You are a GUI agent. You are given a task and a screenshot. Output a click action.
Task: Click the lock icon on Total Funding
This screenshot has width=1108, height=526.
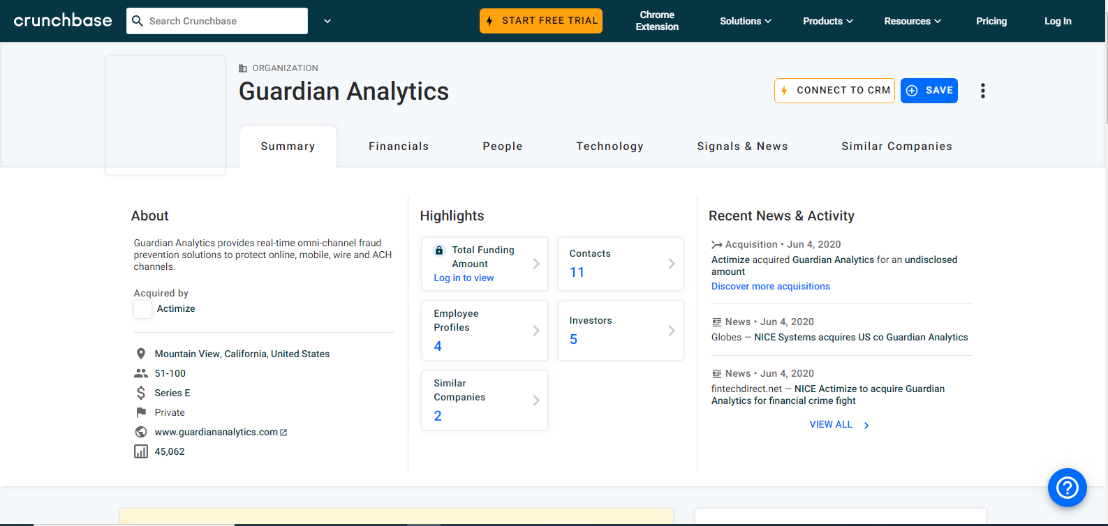(x=439, y=250)
